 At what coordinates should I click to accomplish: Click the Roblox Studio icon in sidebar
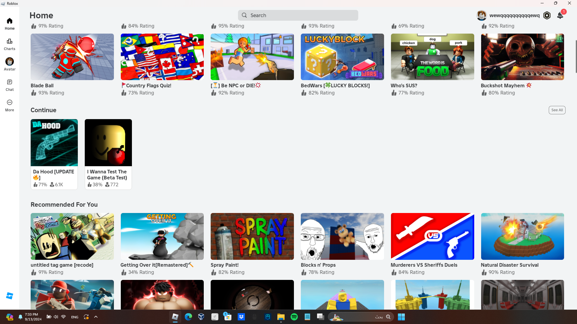click(x=10, y=296)
